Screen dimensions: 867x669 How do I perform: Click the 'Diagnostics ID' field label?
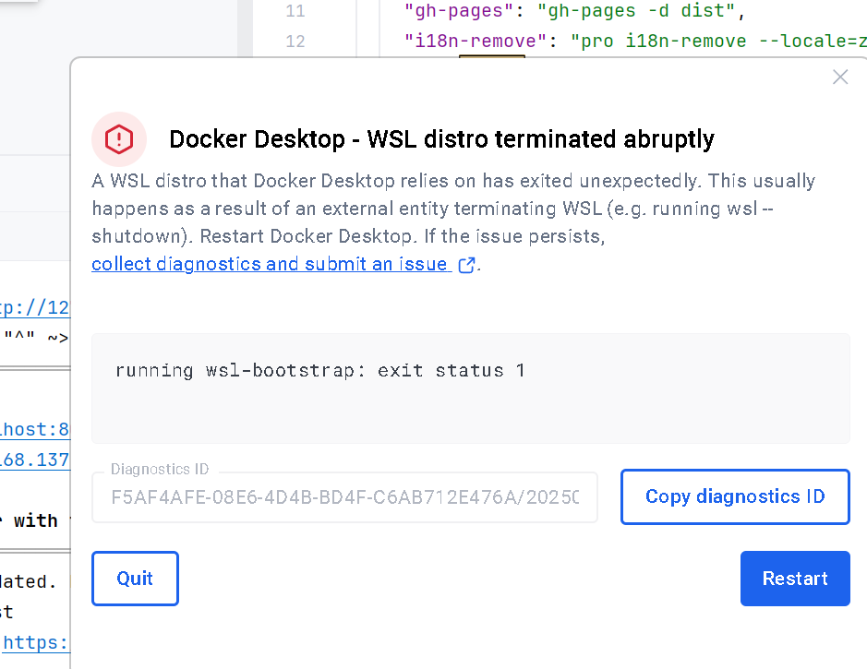(160, 469)
